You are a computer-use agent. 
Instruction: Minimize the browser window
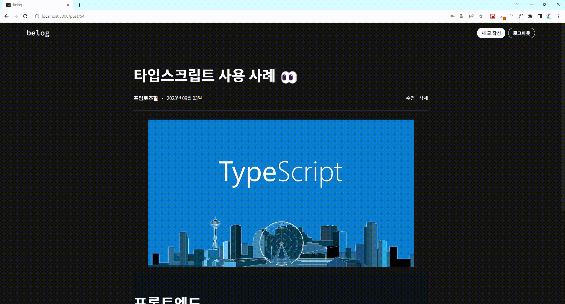click(531, 4)
